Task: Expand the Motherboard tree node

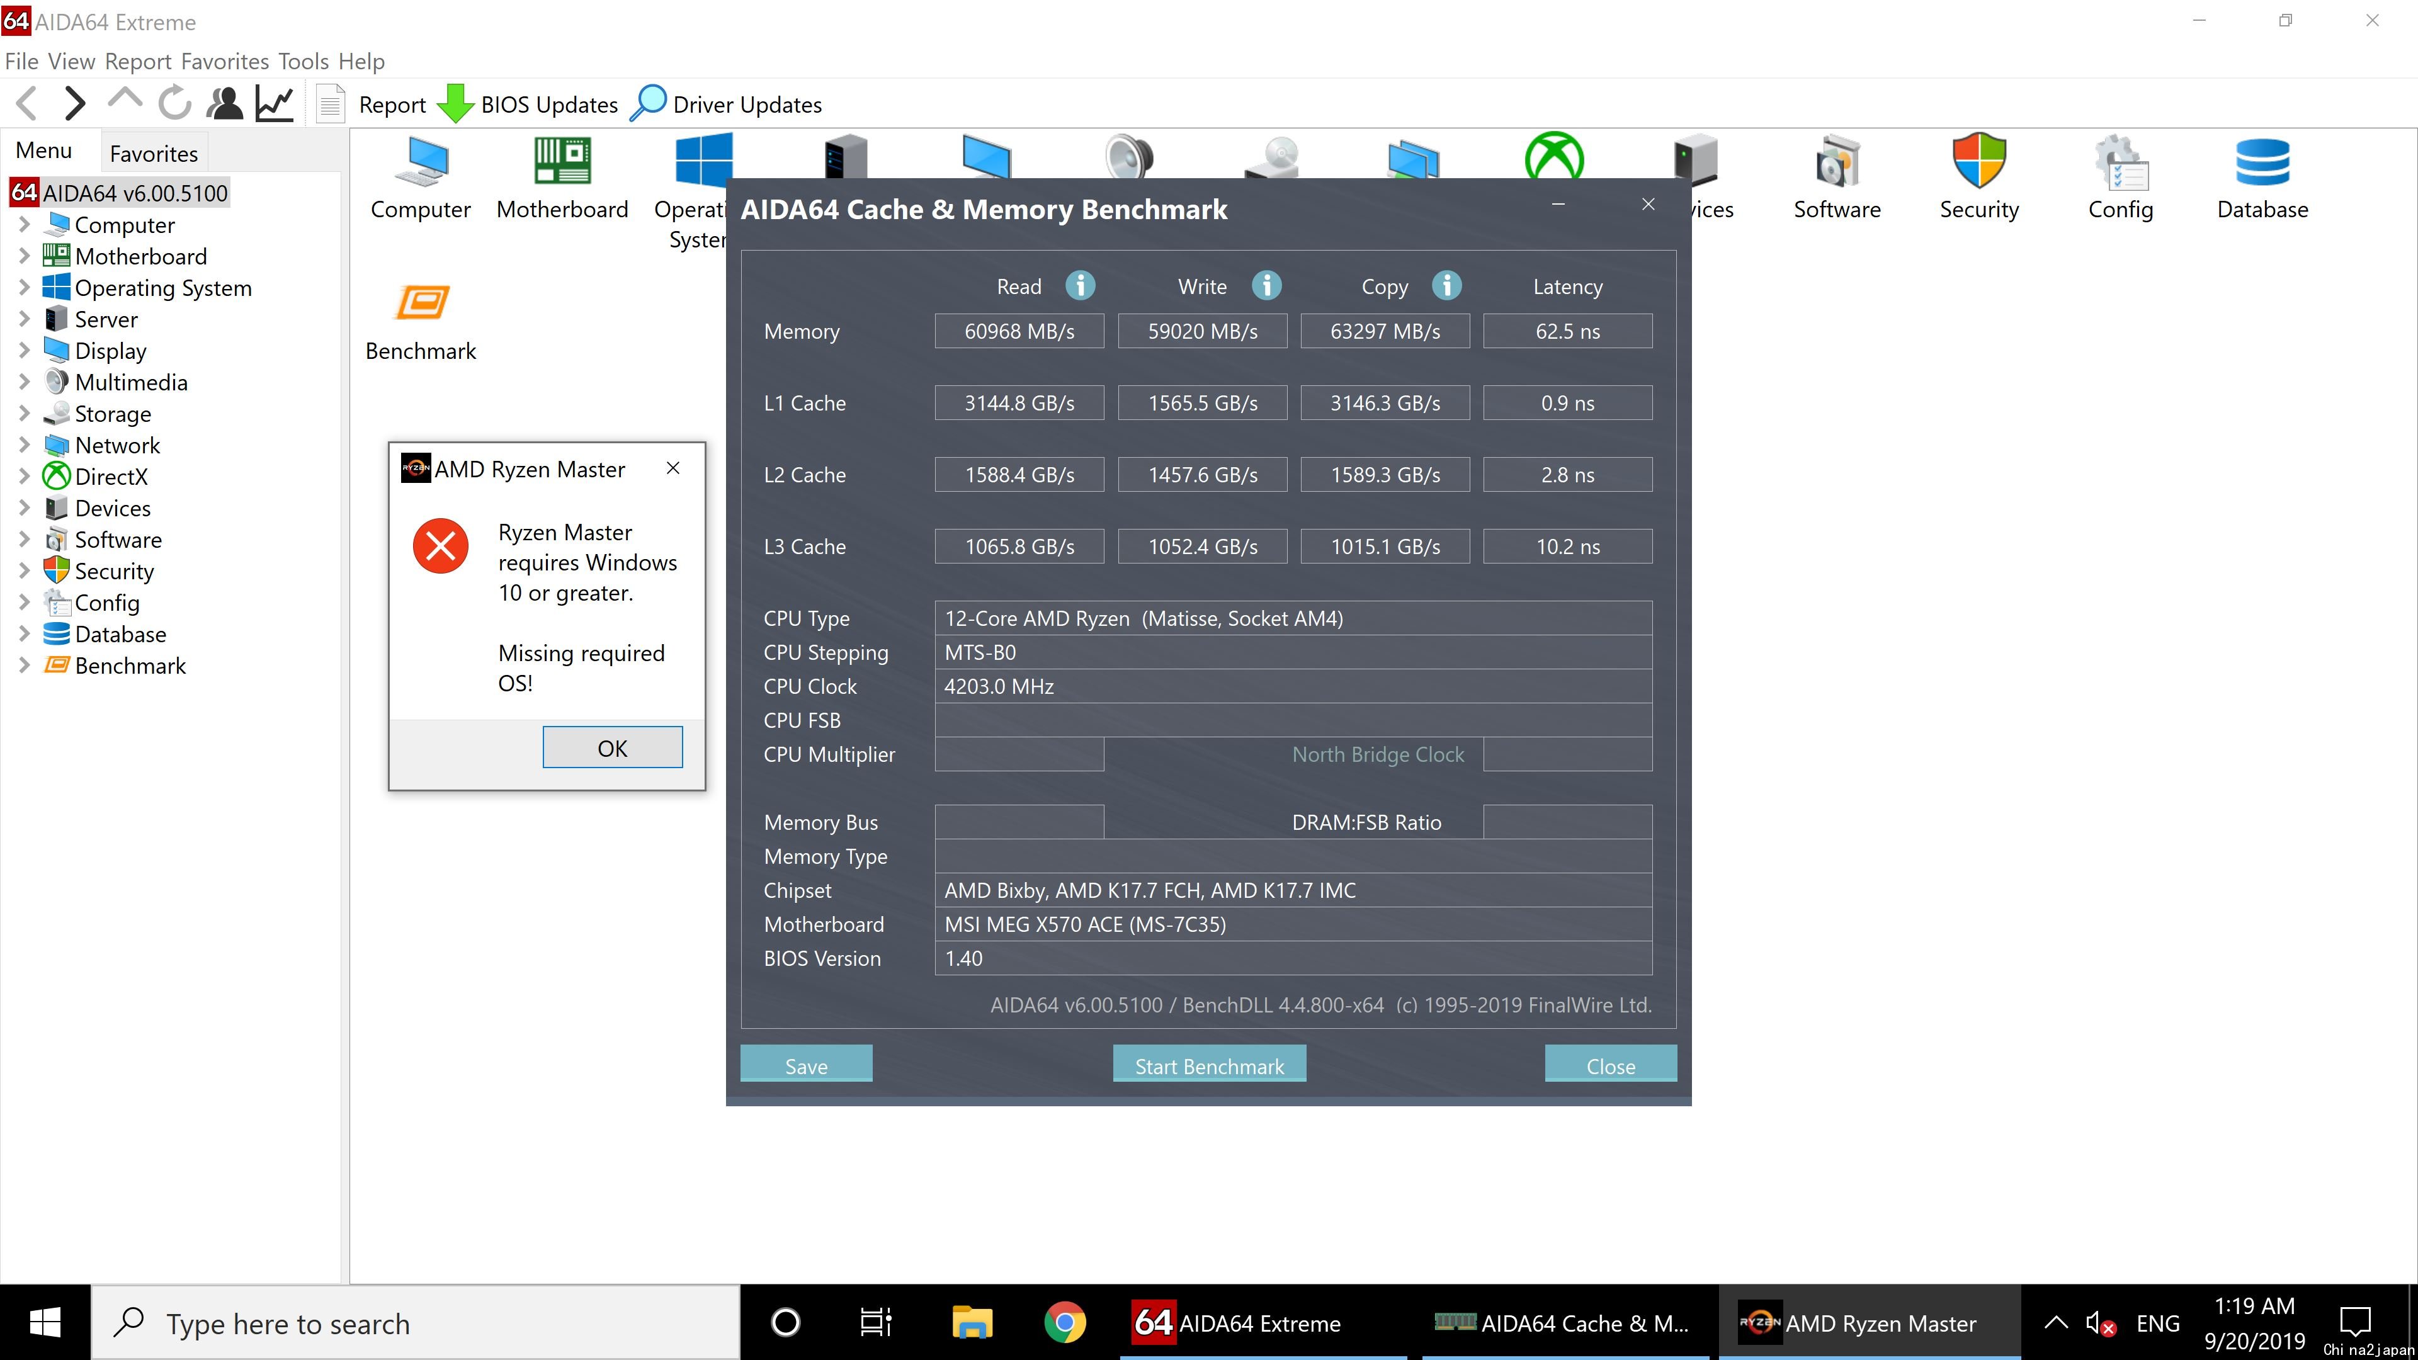Action: point(25,256)
